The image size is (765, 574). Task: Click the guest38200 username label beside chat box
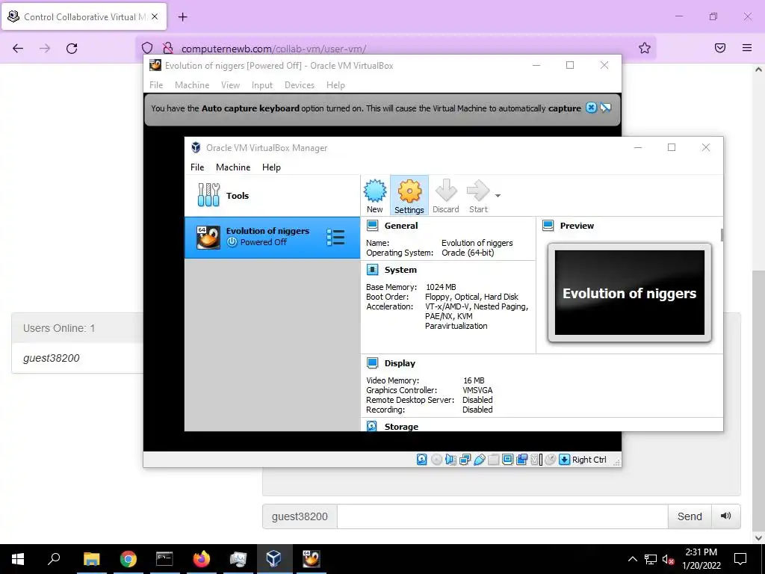point(300,516)
